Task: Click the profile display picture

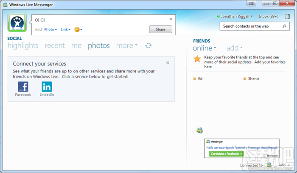Action: [x=17, y=22]
